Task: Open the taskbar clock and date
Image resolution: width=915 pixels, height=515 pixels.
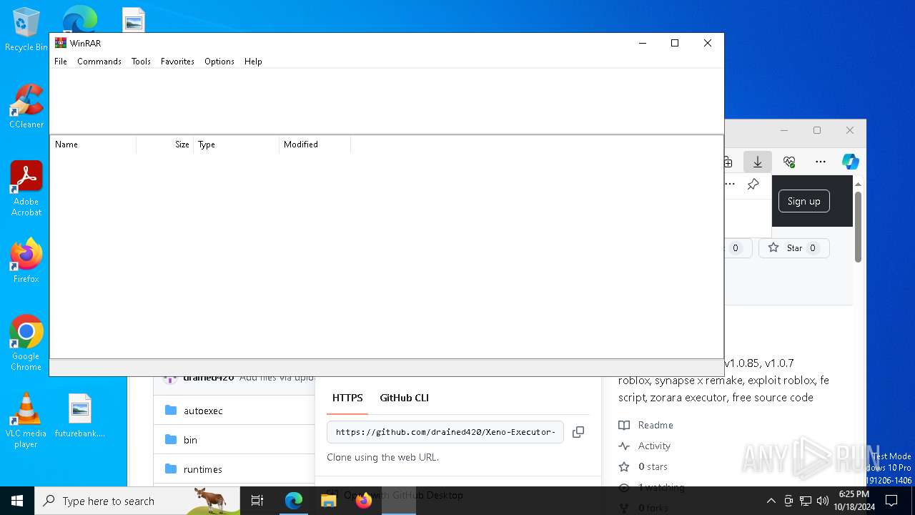Action: (x=854, y=501)
